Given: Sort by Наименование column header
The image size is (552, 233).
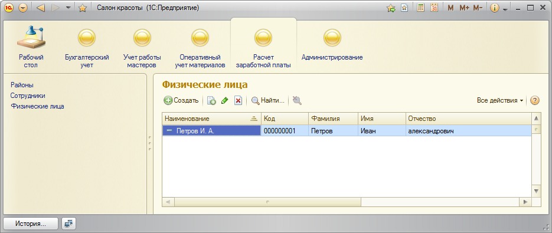Looking at the screenshot, I should pyautogui.click(x=211, y=119).
